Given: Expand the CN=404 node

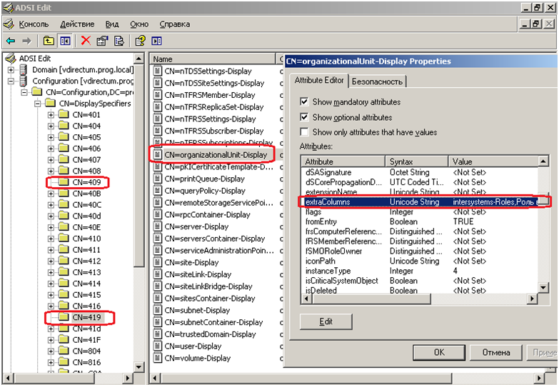Looking at the screenshot, I should [x=51, y=126].
